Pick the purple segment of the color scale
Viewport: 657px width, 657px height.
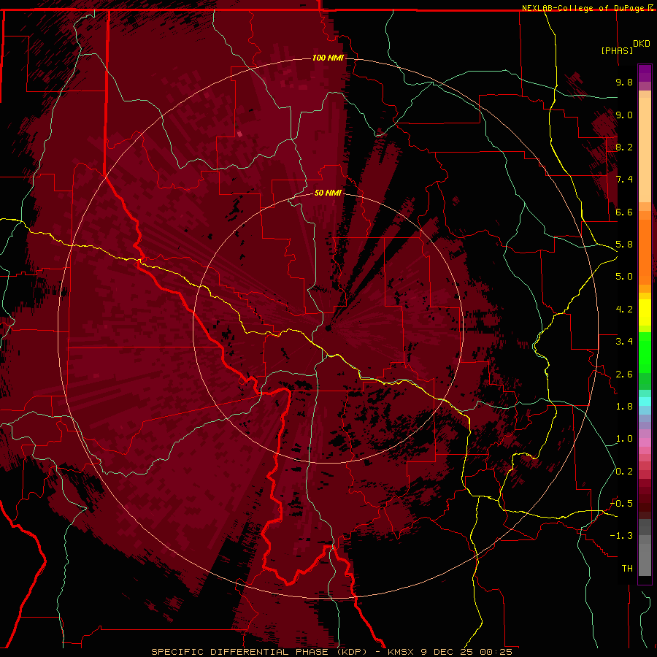click(x=645, y=73)
